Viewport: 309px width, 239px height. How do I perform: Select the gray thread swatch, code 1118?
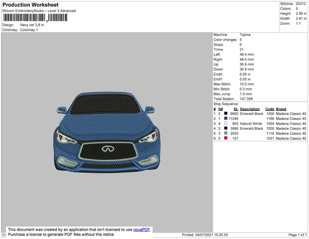coord(226,133)
